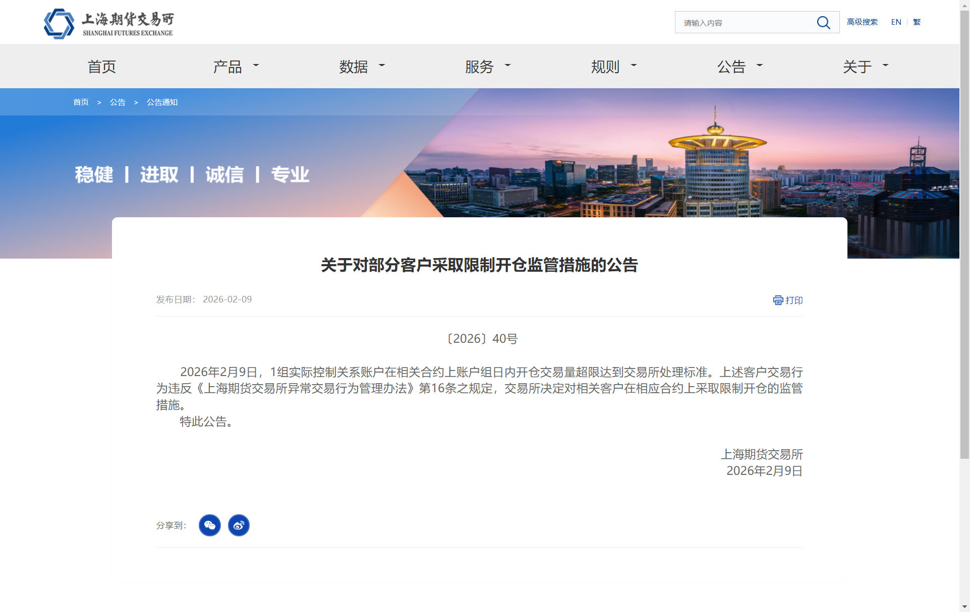The image size is (970, 612).
Task: Switch to traditional Chinese 繁
Action: point(917,22)
